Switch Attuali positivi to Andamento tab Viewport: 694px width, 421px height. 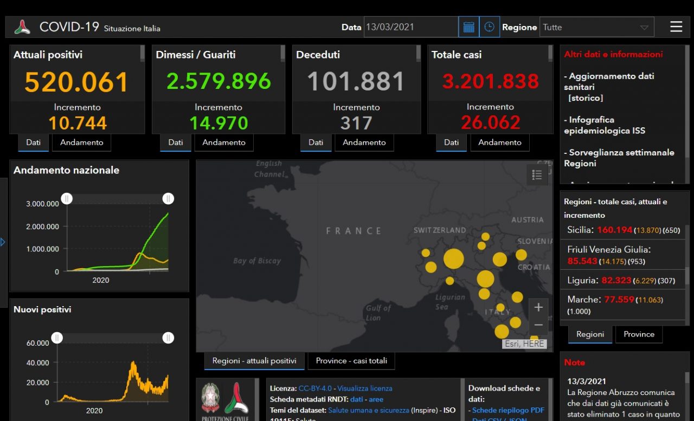click(81, 143)
